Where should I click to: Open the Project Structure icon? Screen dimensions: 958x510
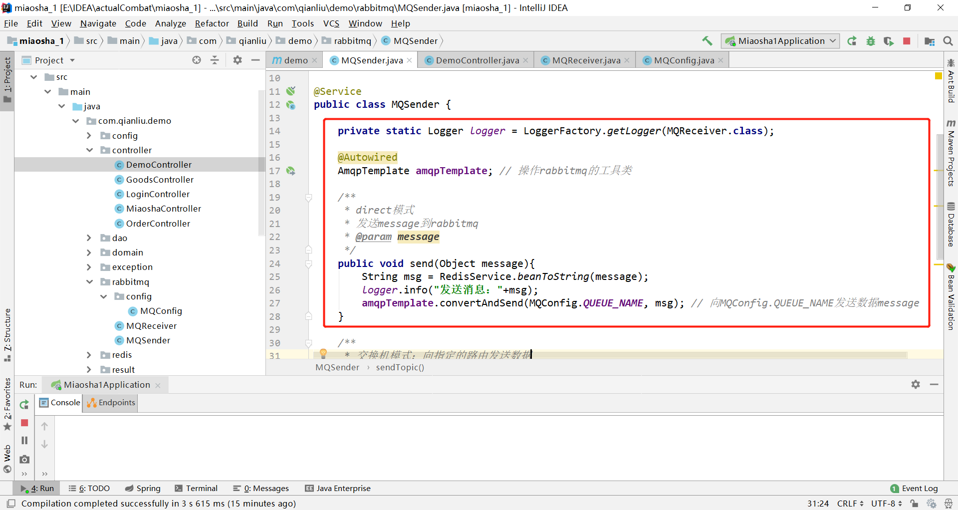(x=930, y=41)
